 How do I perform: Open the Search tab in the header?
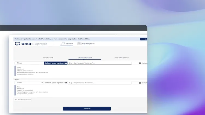pos(66,44)
